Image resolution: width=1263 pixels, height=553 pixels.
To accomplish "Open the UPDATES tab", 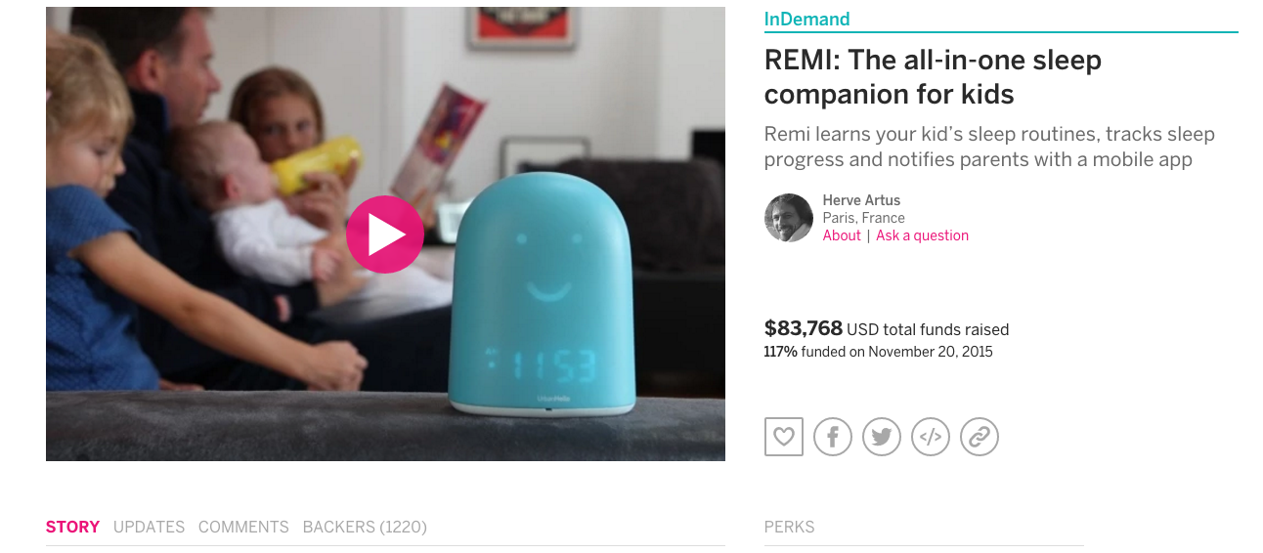I will tap(149, 527).
